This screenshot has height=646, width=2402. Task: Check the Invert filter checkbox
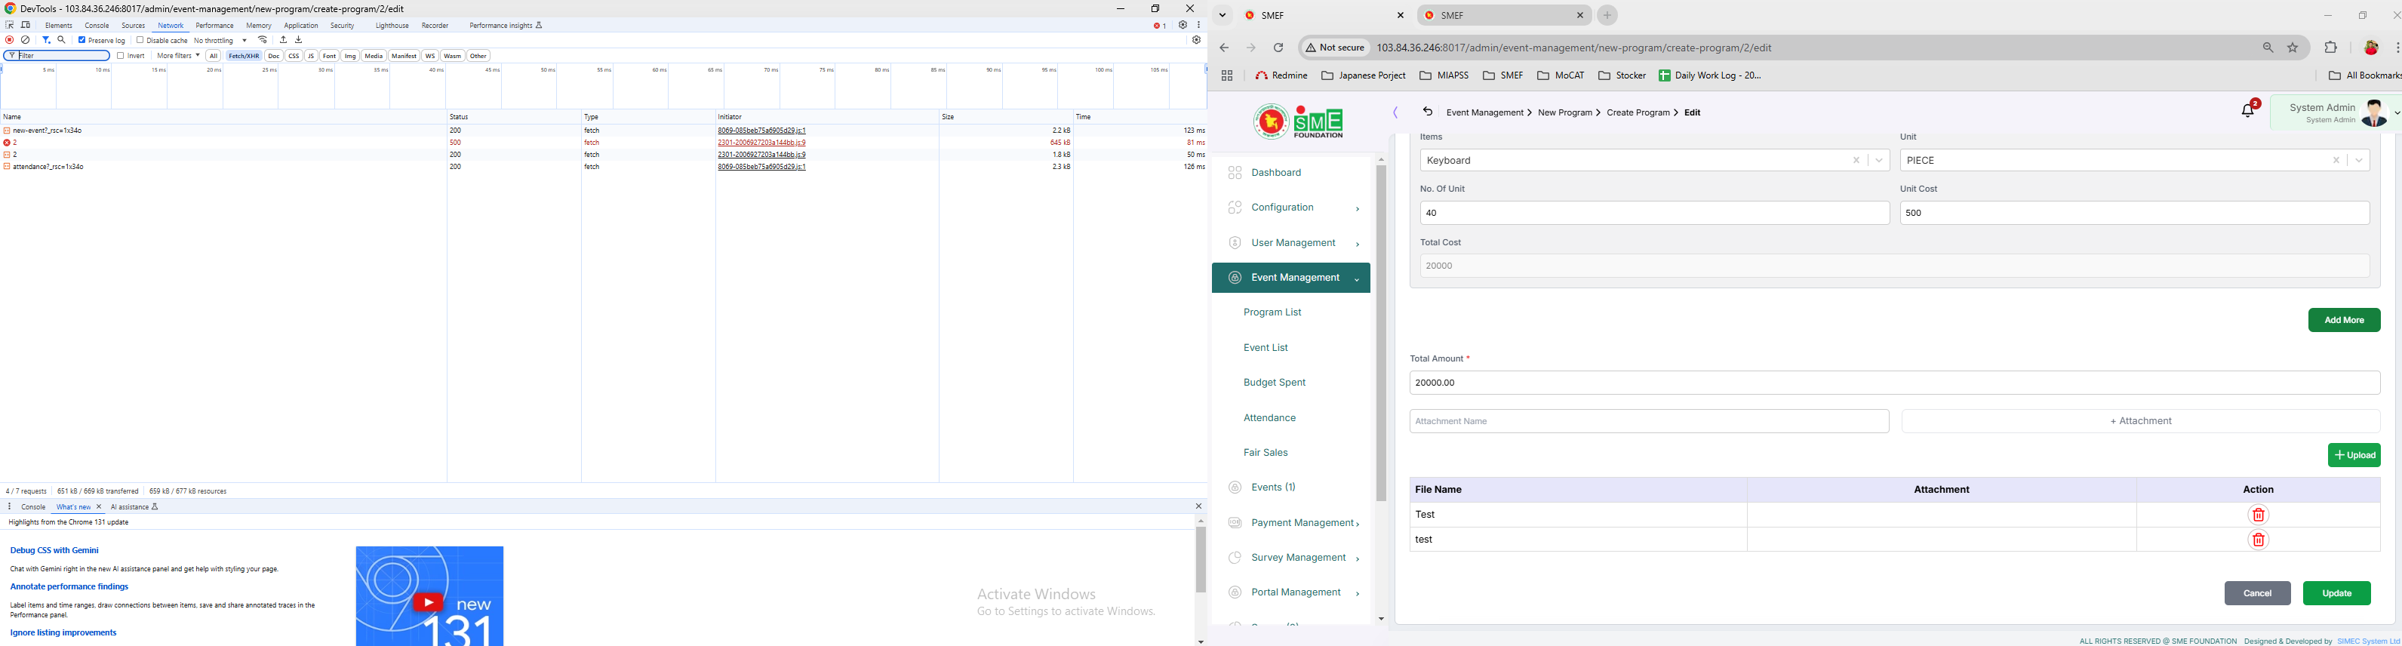click(x=121, y=56)
